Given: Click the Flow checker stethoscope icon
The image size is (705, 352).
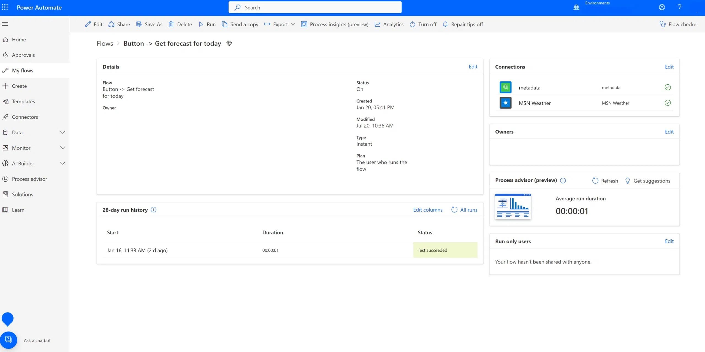Looking at the screenshot, I should click(x=662, y=24).
